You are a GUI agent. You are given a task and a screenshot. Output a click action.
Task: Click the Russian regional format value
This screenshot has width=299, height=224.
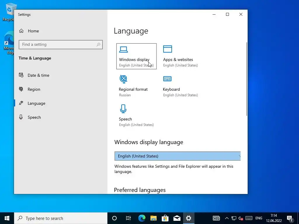125,95
